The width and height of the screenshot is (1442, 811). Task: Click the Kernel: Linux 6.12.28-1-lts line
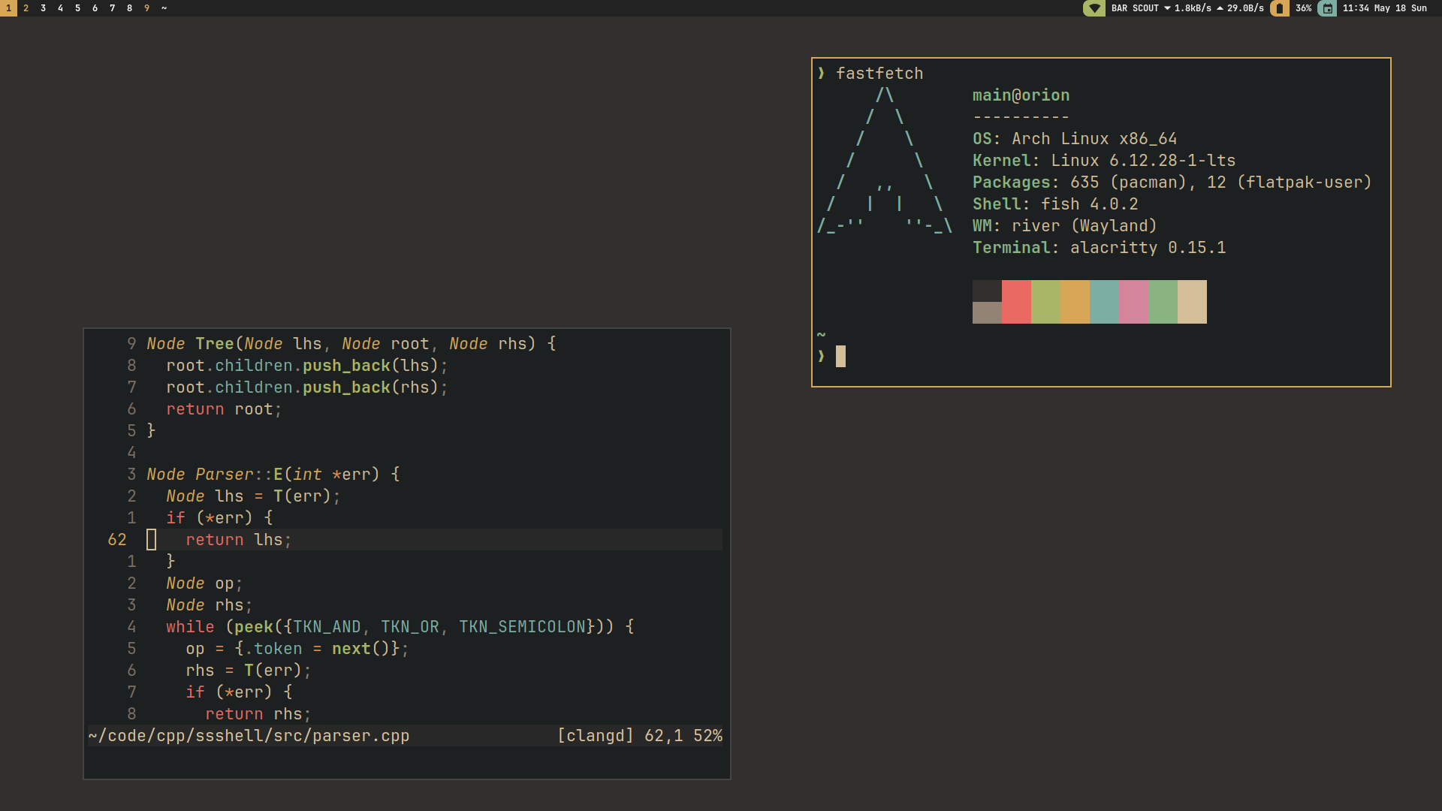coord(1104,161)
